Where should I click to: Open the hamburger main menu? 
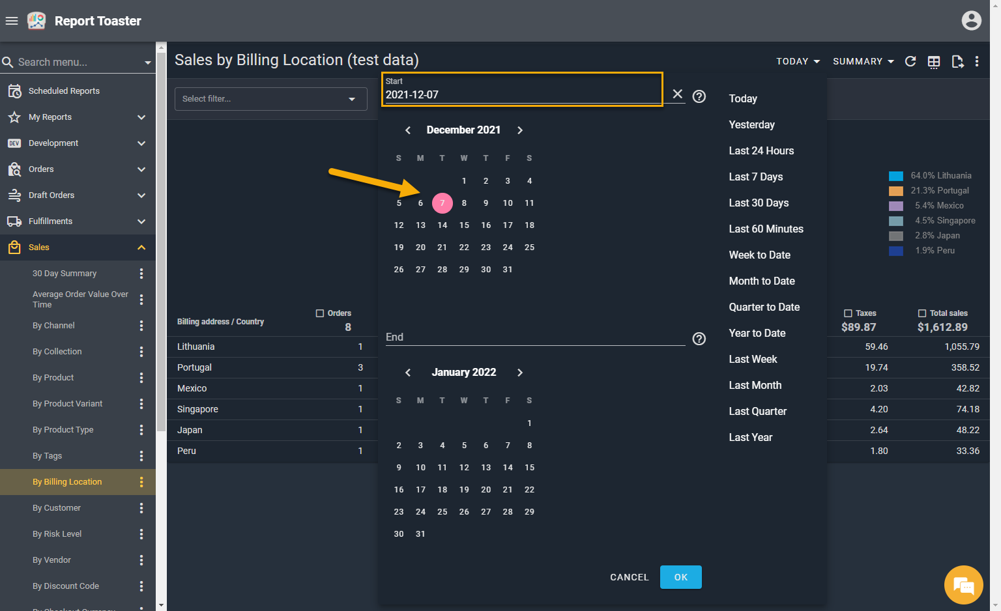pos(11,21)
